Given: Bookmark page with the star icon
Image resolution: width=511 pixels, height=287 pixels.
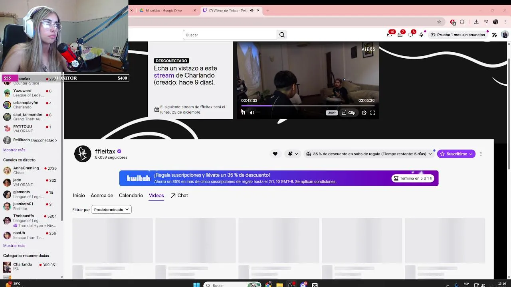Looking at the screenshot, I should [439, 22].
